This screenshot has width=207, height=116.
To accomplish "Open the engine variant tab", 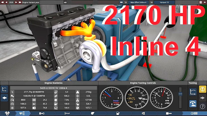I will click(x=22, y=113).
